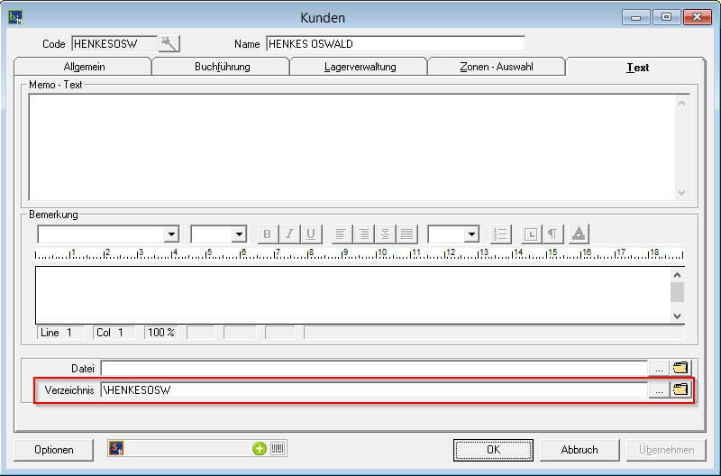
Task: Open the third dropdown in Bemerkung toolbar
Action: (x=471, y=234)
